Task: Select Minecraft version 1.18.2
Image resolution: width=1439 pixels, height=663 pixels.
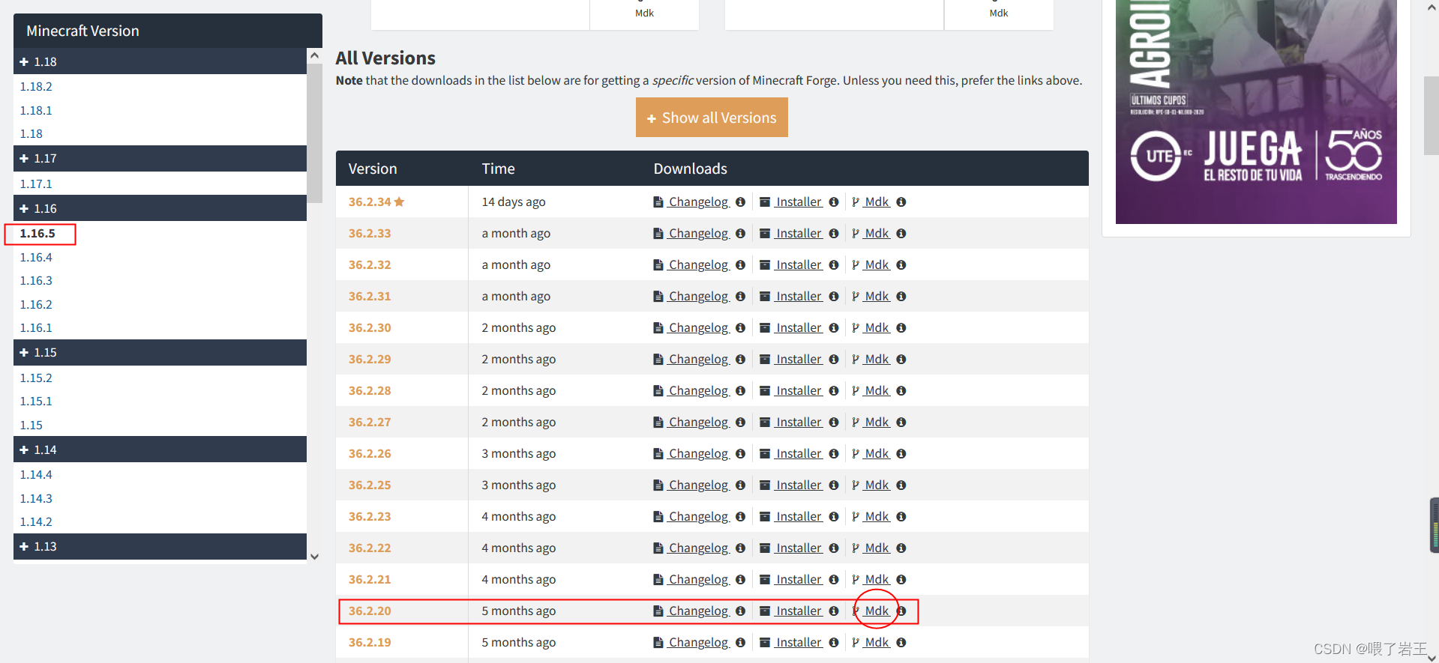Action: pyautogui.click(x=36, y=87)
